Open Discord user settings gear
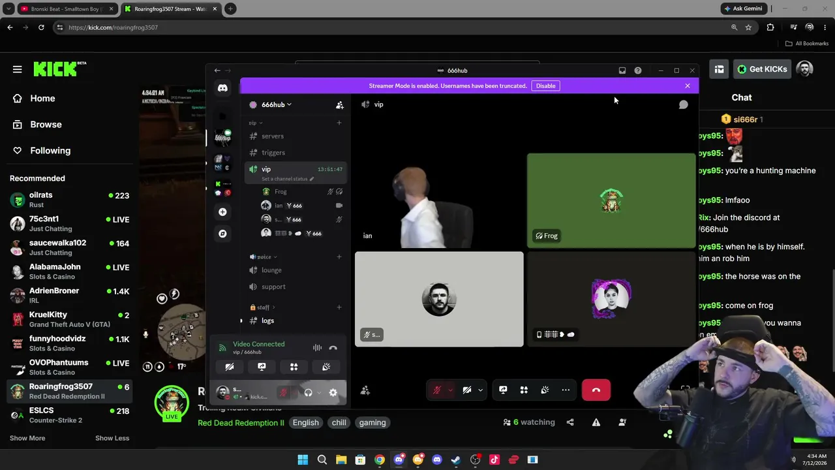835x470 pixels. pos(333,392)
